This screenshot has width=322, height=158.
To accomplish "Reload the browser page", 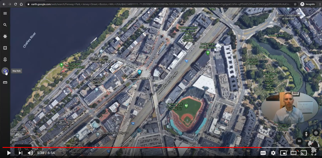I will [15, 4].
